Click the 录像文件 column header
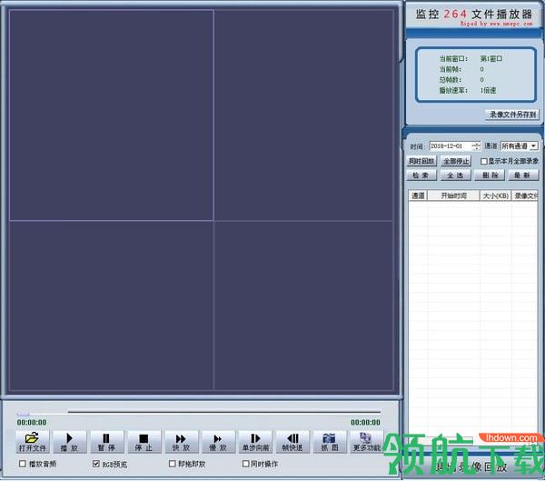 [525, 195]
